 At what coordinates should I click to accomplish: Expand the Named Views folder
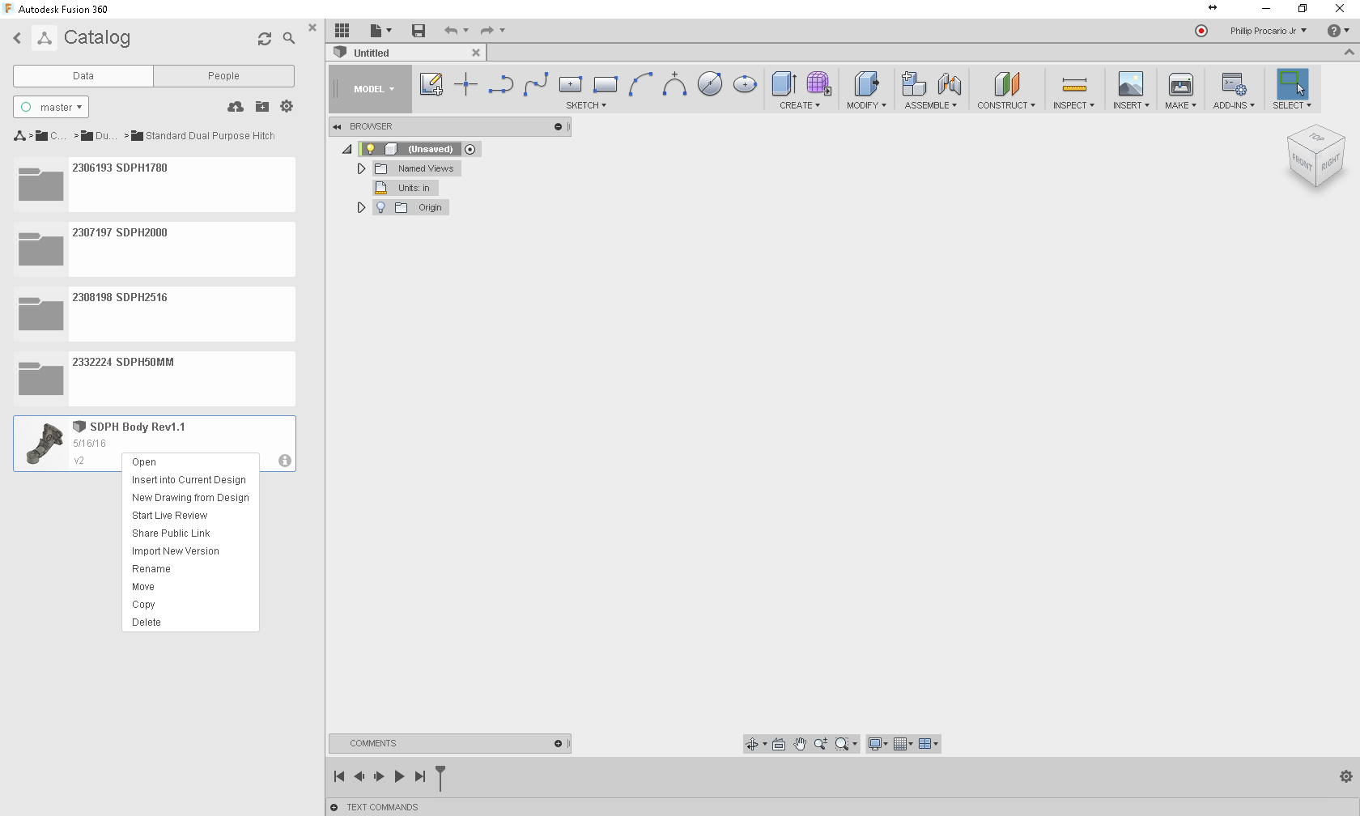point(361,168)
